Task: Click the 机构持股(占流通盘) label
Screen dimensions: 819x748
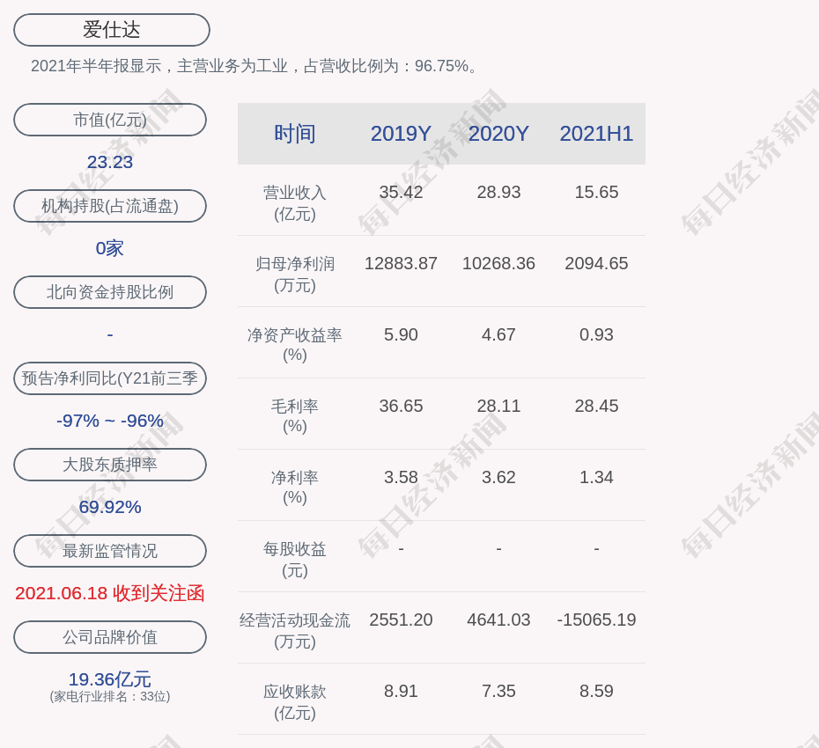Action: 110,206
